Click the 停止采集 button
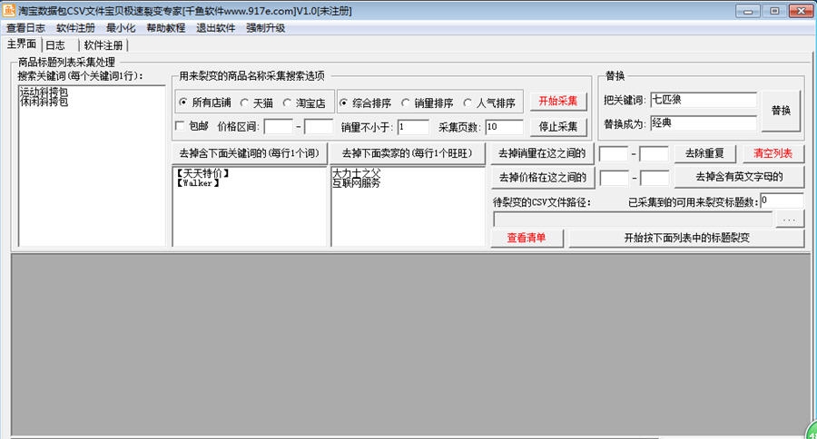Screen dimensions: 817x439 558,127
